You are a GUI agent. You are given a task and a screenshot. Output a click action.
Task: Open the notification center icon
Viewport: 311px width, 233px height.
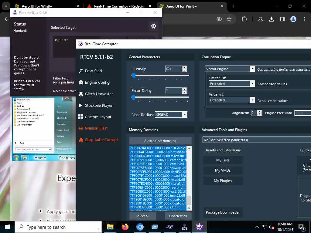pyautogui.click(x=301, y=227)
